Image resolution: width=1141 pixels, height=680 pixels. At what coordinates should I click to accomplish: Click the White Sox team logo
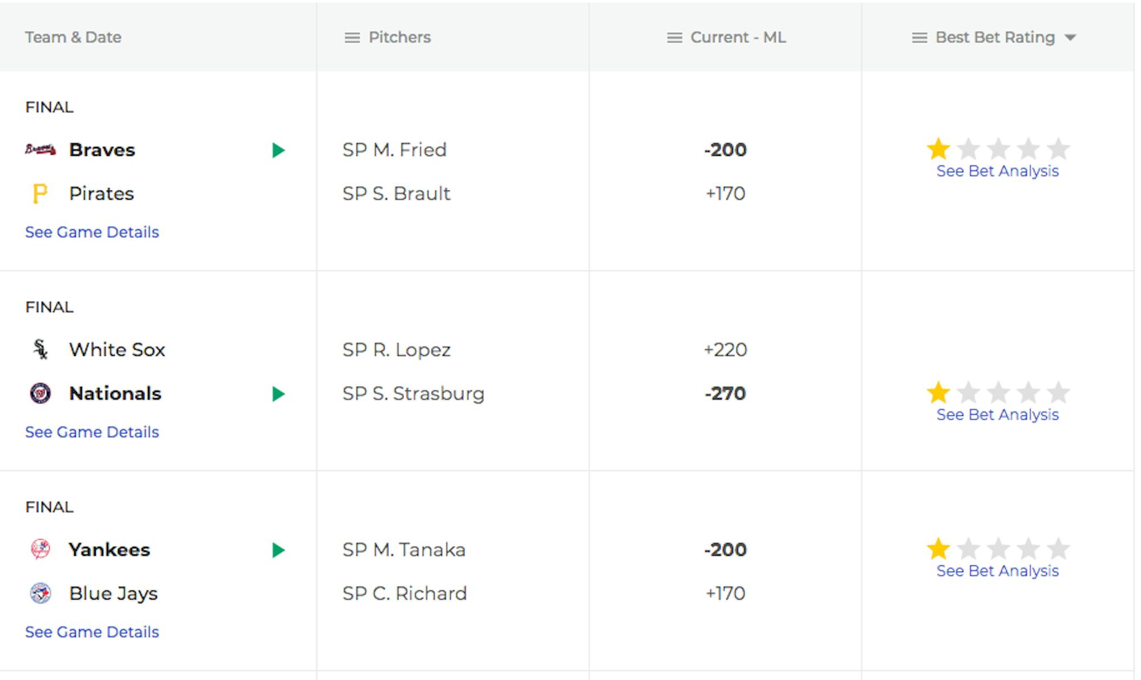41,350
